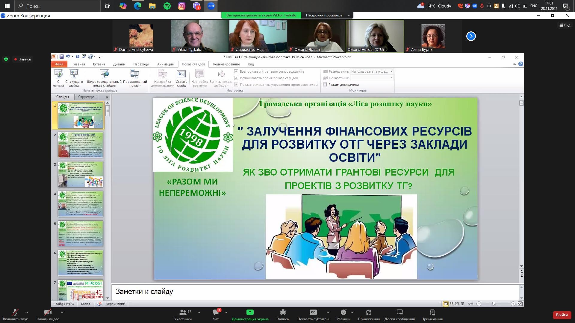The width and height of the screenshot is (575, 323).
Task: Open Instagram from the Windows taskbar
Action: (182, 6)
